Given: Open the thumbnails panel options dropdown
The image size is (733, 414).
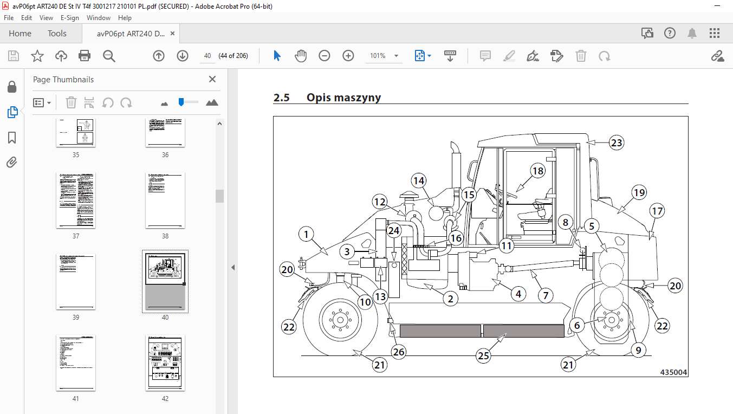Looking at the screenshot, I should (x=42, y=102).
